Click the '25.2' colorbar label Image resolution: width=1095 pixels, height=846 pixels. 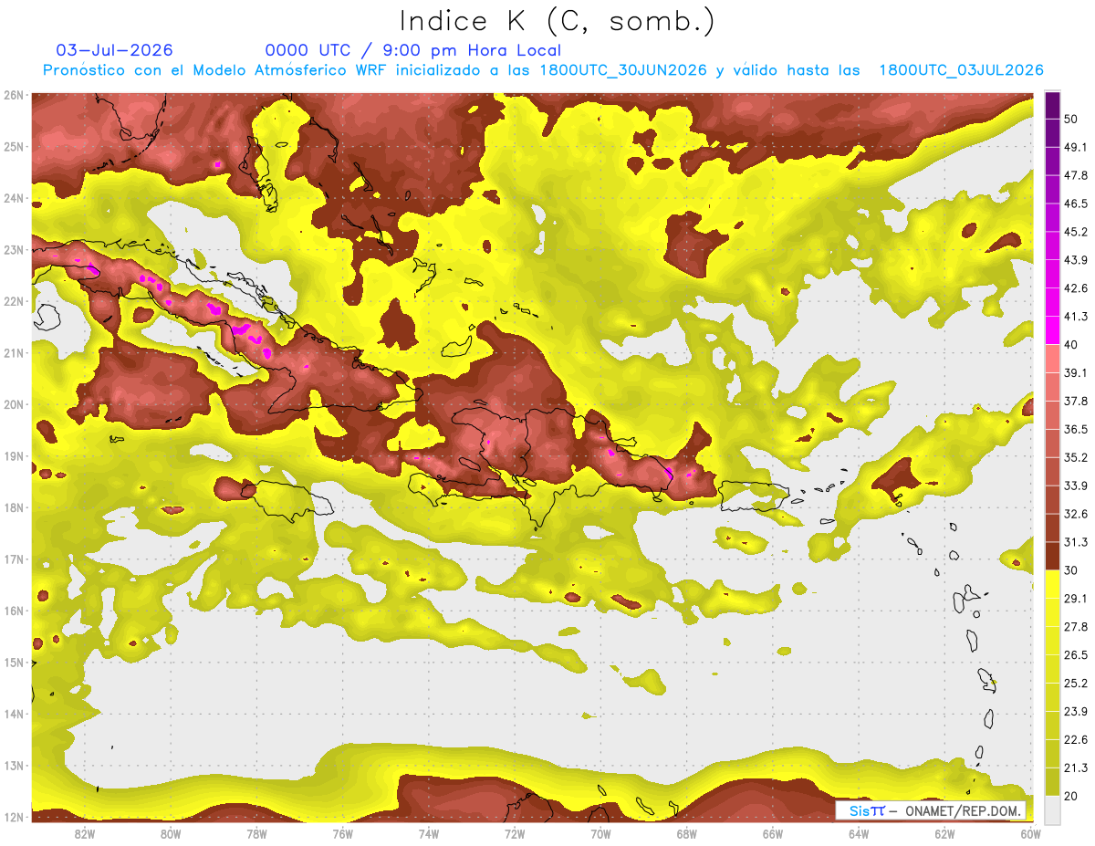coord(1075,684)
